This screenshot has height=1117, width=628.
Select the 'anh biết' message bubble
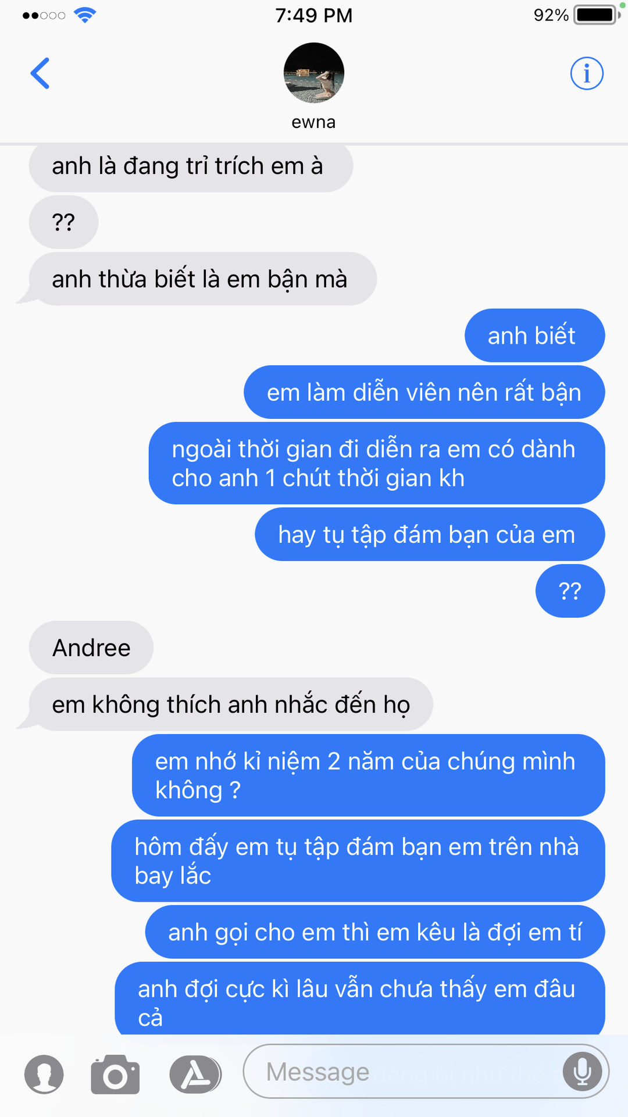pyautogui.click(x=535, y=336)
